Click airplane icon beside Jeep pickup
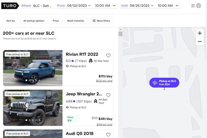207x138 pixels. 67,107
